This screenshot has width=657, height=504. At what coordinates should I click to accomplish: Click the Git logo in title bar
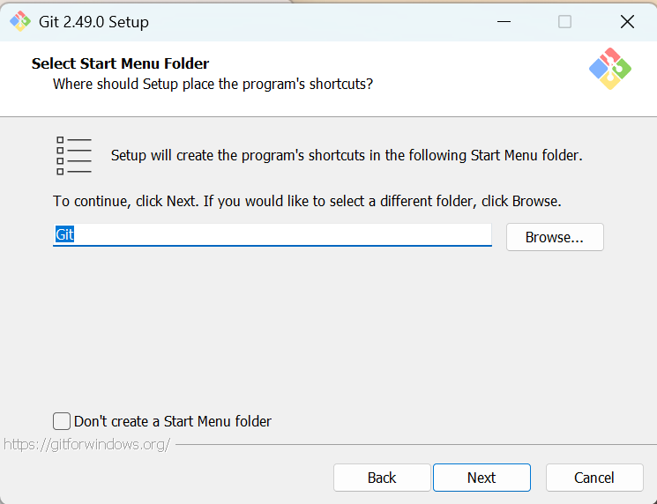tap(20, 21)
